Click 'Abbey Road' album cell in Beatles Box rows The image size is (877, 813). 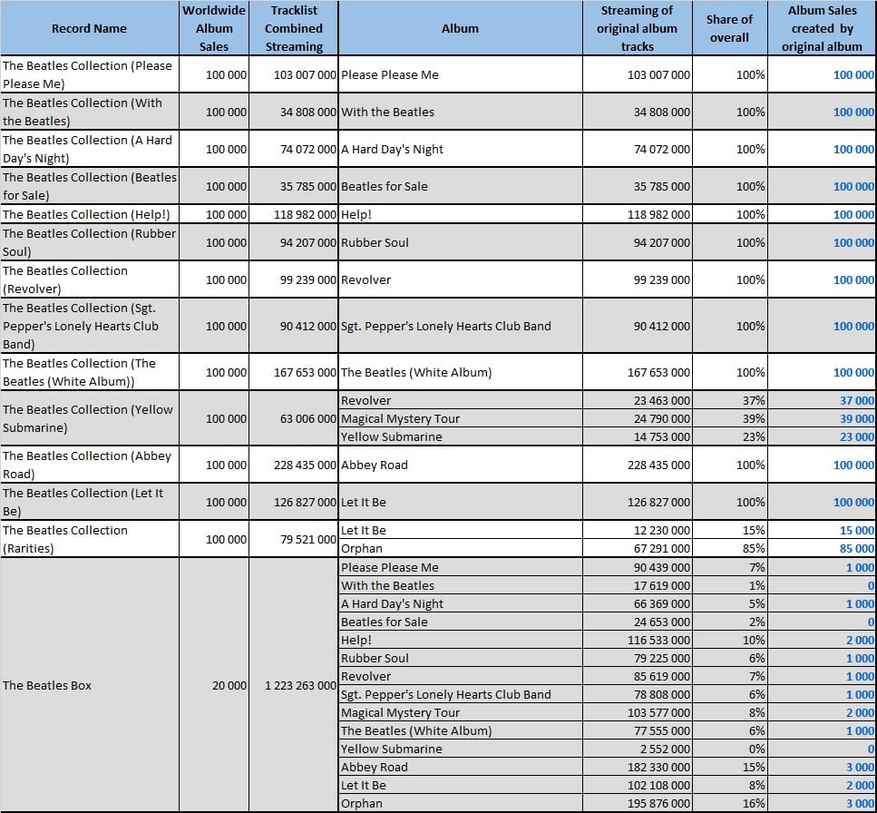(x=461, y=767)
